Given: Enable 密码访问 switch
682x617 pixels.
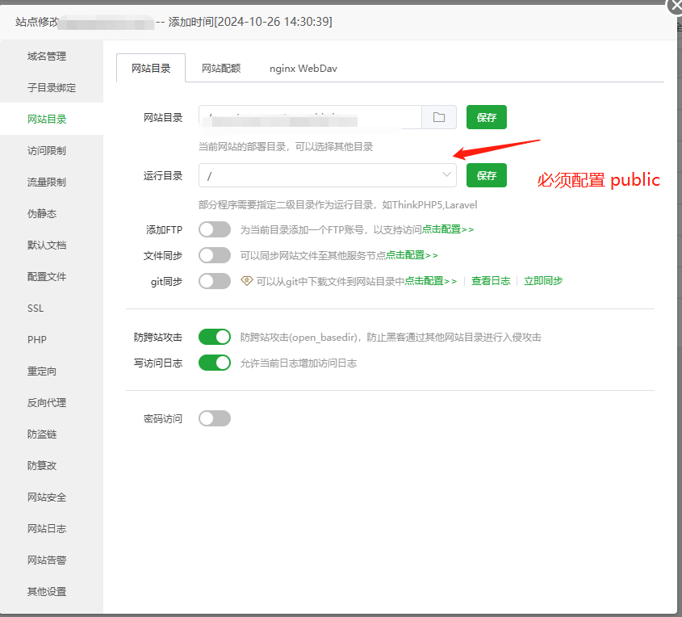Looking at the screenshot, I should point(215,418).
